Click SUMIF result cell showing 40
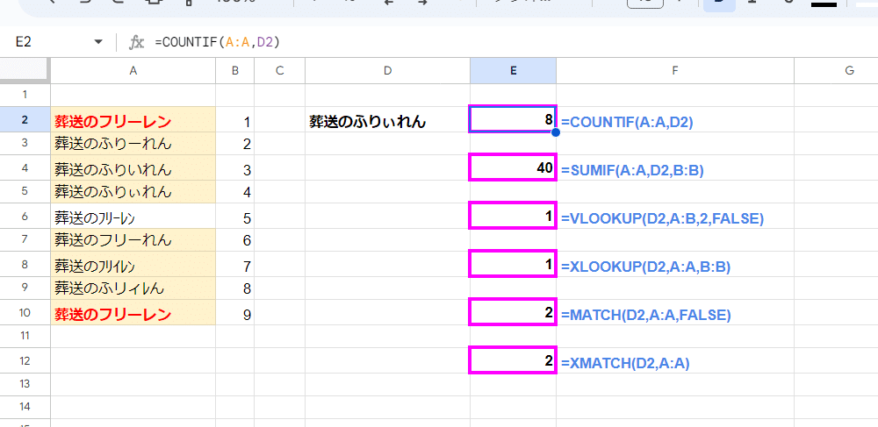 tap(513, 167)
